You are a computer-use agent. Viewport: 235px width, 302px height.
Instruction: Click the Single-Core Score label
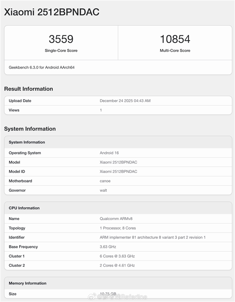(x=61, y=51)
